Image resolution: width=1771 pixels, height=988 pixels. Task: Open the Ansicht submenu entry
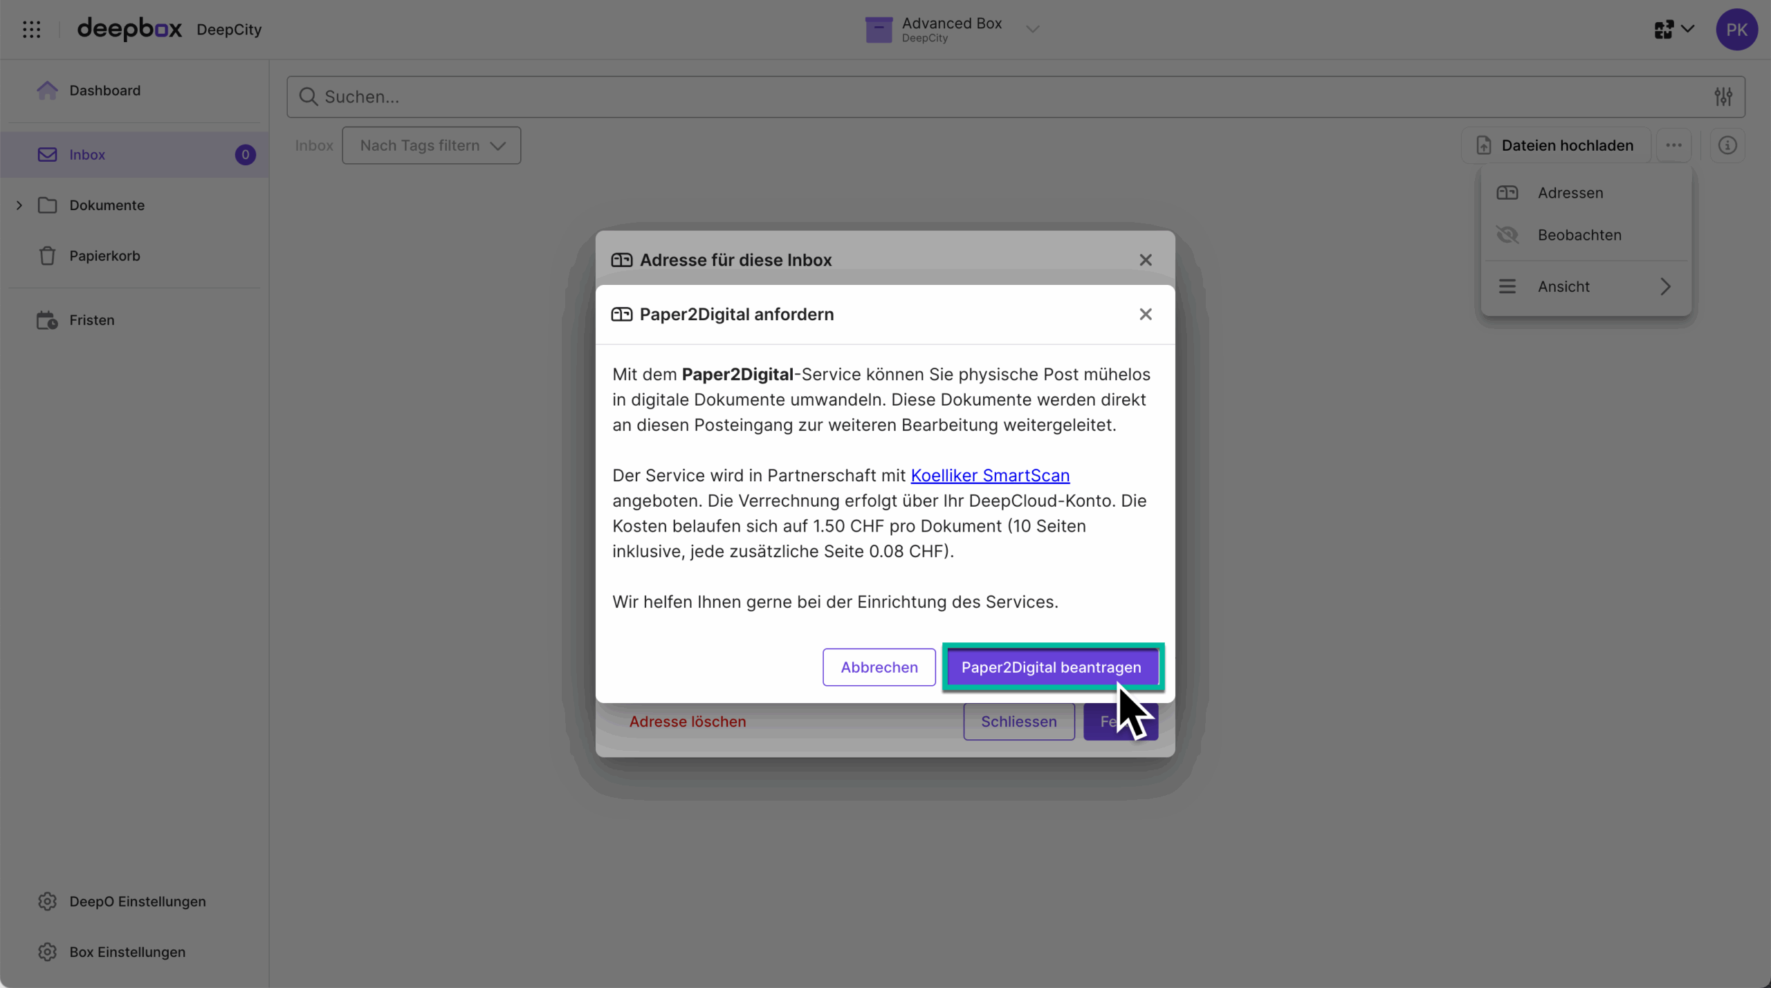click(1586, 286)
